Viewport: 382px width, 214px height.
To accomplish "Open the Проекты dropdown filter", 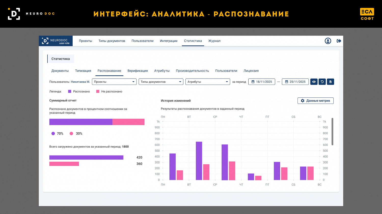I will click(114, 82).
